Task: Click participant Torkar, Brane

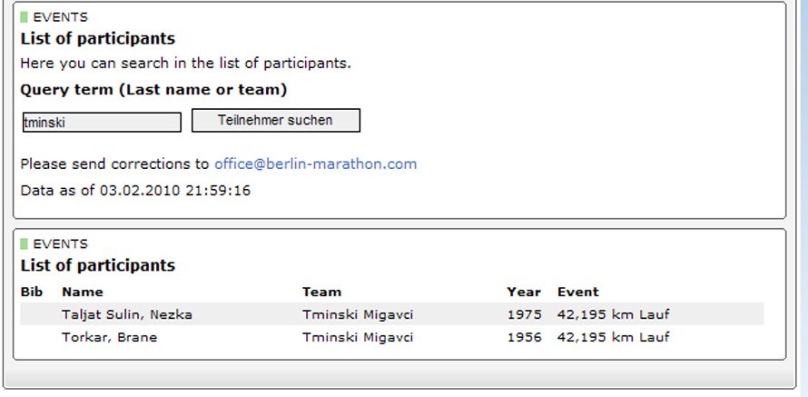Action: pyautogui.click(x=109, y=337)
